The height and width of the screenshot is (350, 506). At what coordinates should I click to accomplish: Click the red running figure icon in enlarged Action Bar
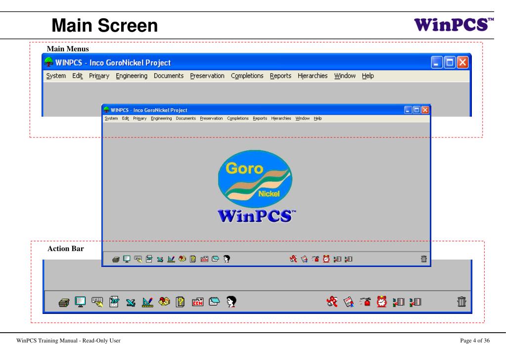coord(332,302)
